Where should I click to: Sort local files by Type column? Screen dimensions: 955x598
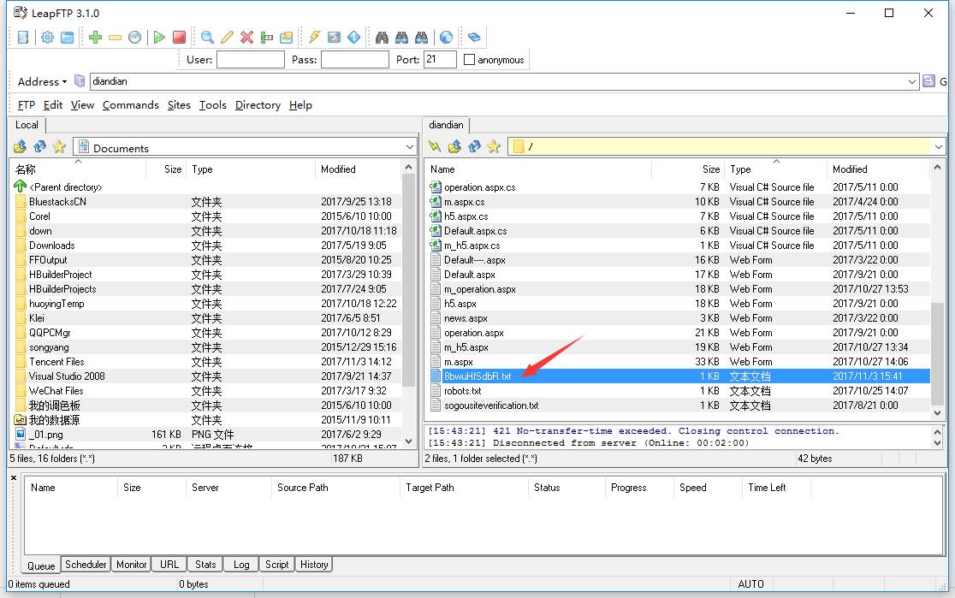(202, 169)
